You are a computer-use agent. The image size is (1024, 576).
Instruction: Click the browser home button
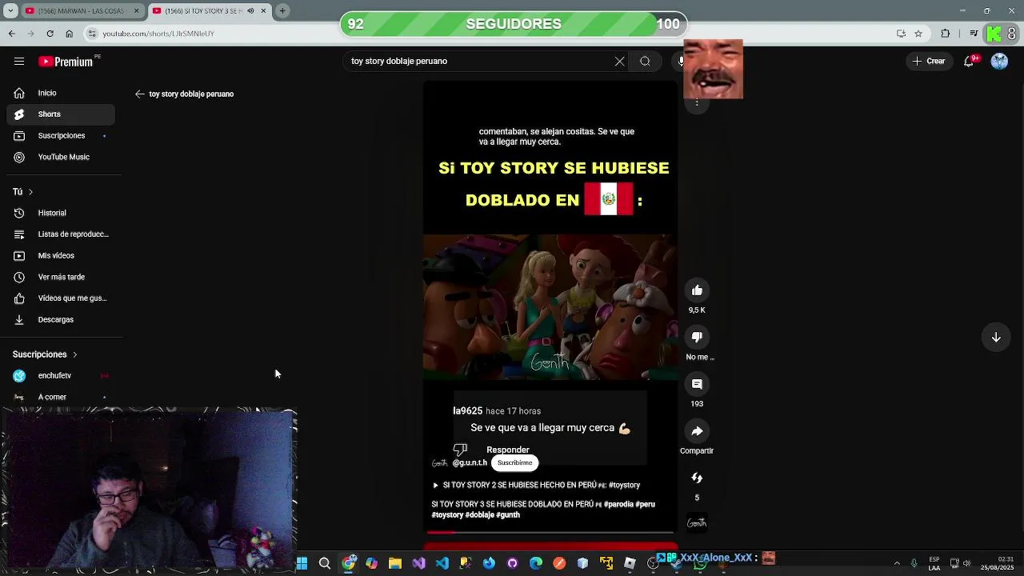click(70, 34)
